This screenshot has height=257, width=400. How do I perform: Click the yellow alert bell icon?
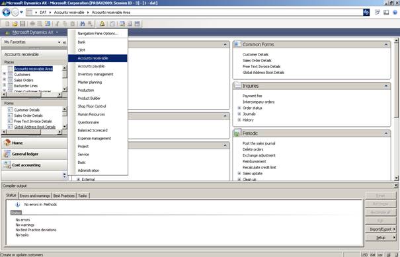(x=102, y=24)
